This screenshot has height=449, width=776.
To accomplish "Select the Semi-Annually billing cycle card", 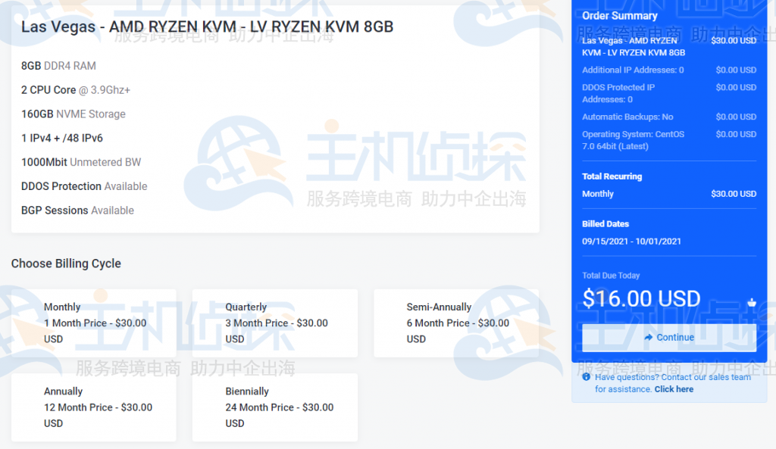I will pyautogui.click(x=455, y=323).
